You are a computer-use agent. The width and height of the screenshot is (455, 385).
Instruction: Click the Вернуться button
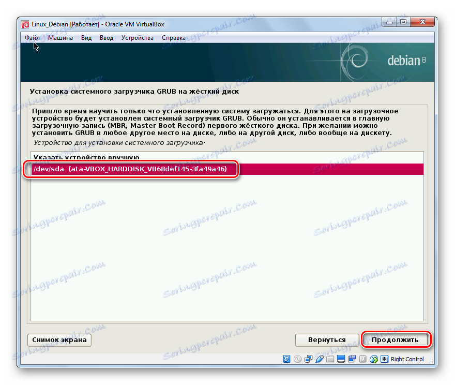[327, 339]
